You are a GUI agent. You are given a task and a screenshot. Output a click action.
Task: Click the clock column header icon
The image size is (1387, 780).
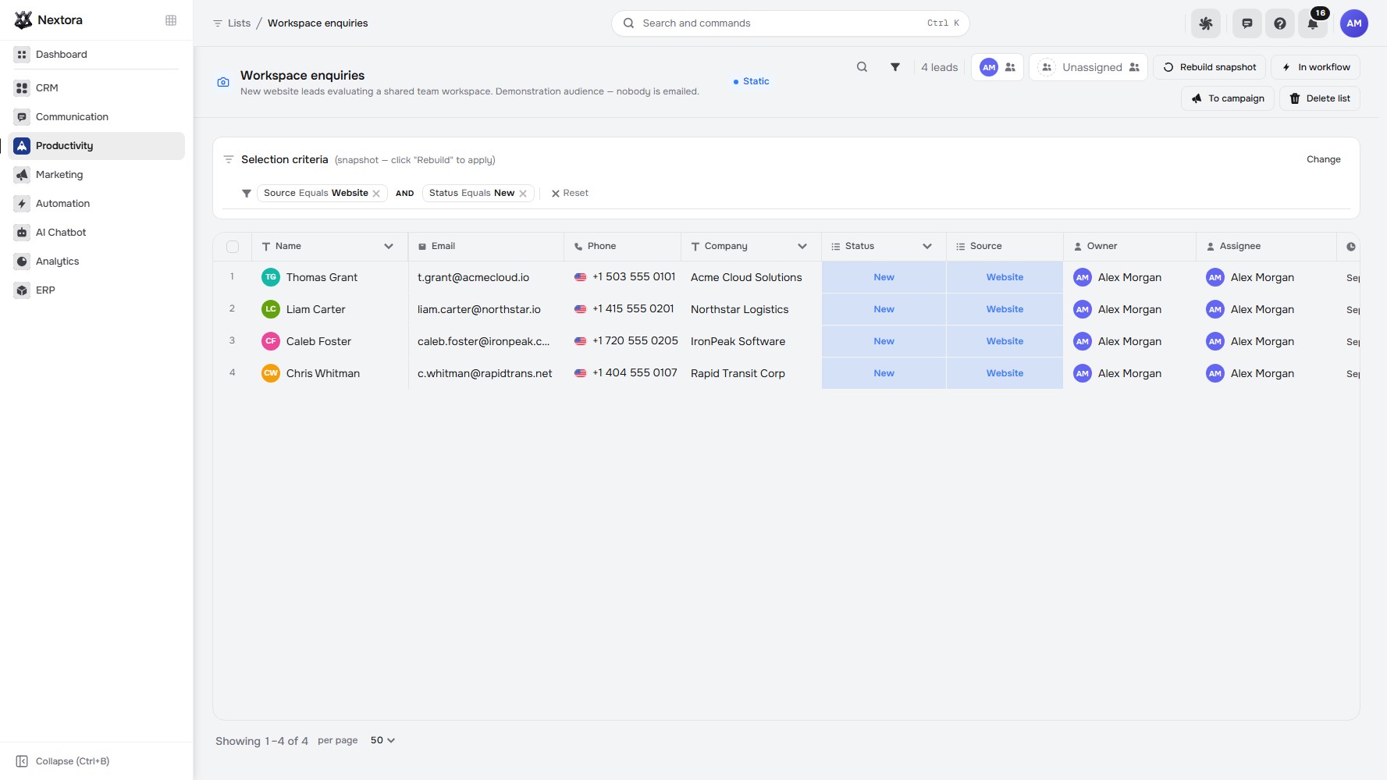(x=1351, y=247)
